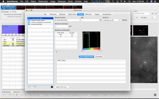Click Select from List button

62,87
